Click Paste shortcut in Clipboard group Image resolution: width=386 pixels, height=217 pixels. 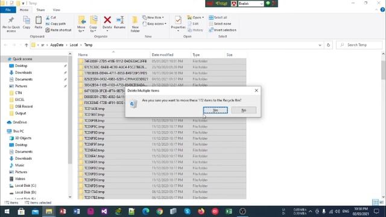tap(59, 30)
